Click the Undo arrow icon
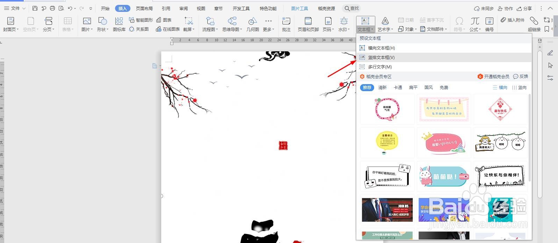The width and height of the screenshot is (558, 243). 70,8
